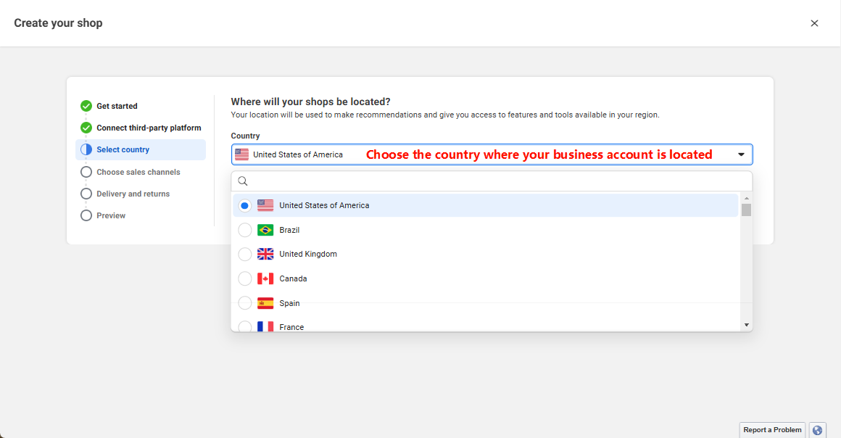This screenshot has height=438, width=841.
Task: Select the United States of America radio button
Action: [245, 205]
